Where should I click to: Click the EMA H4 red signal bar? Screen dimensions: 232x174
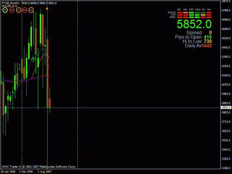coord(209,17)
